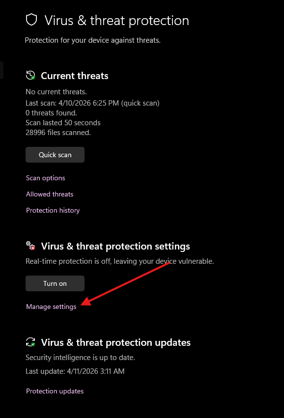This screenshot has height=418, width=284.
Task: Start a Quick scan
Action: pyautogui.click(x=55, y=154)
